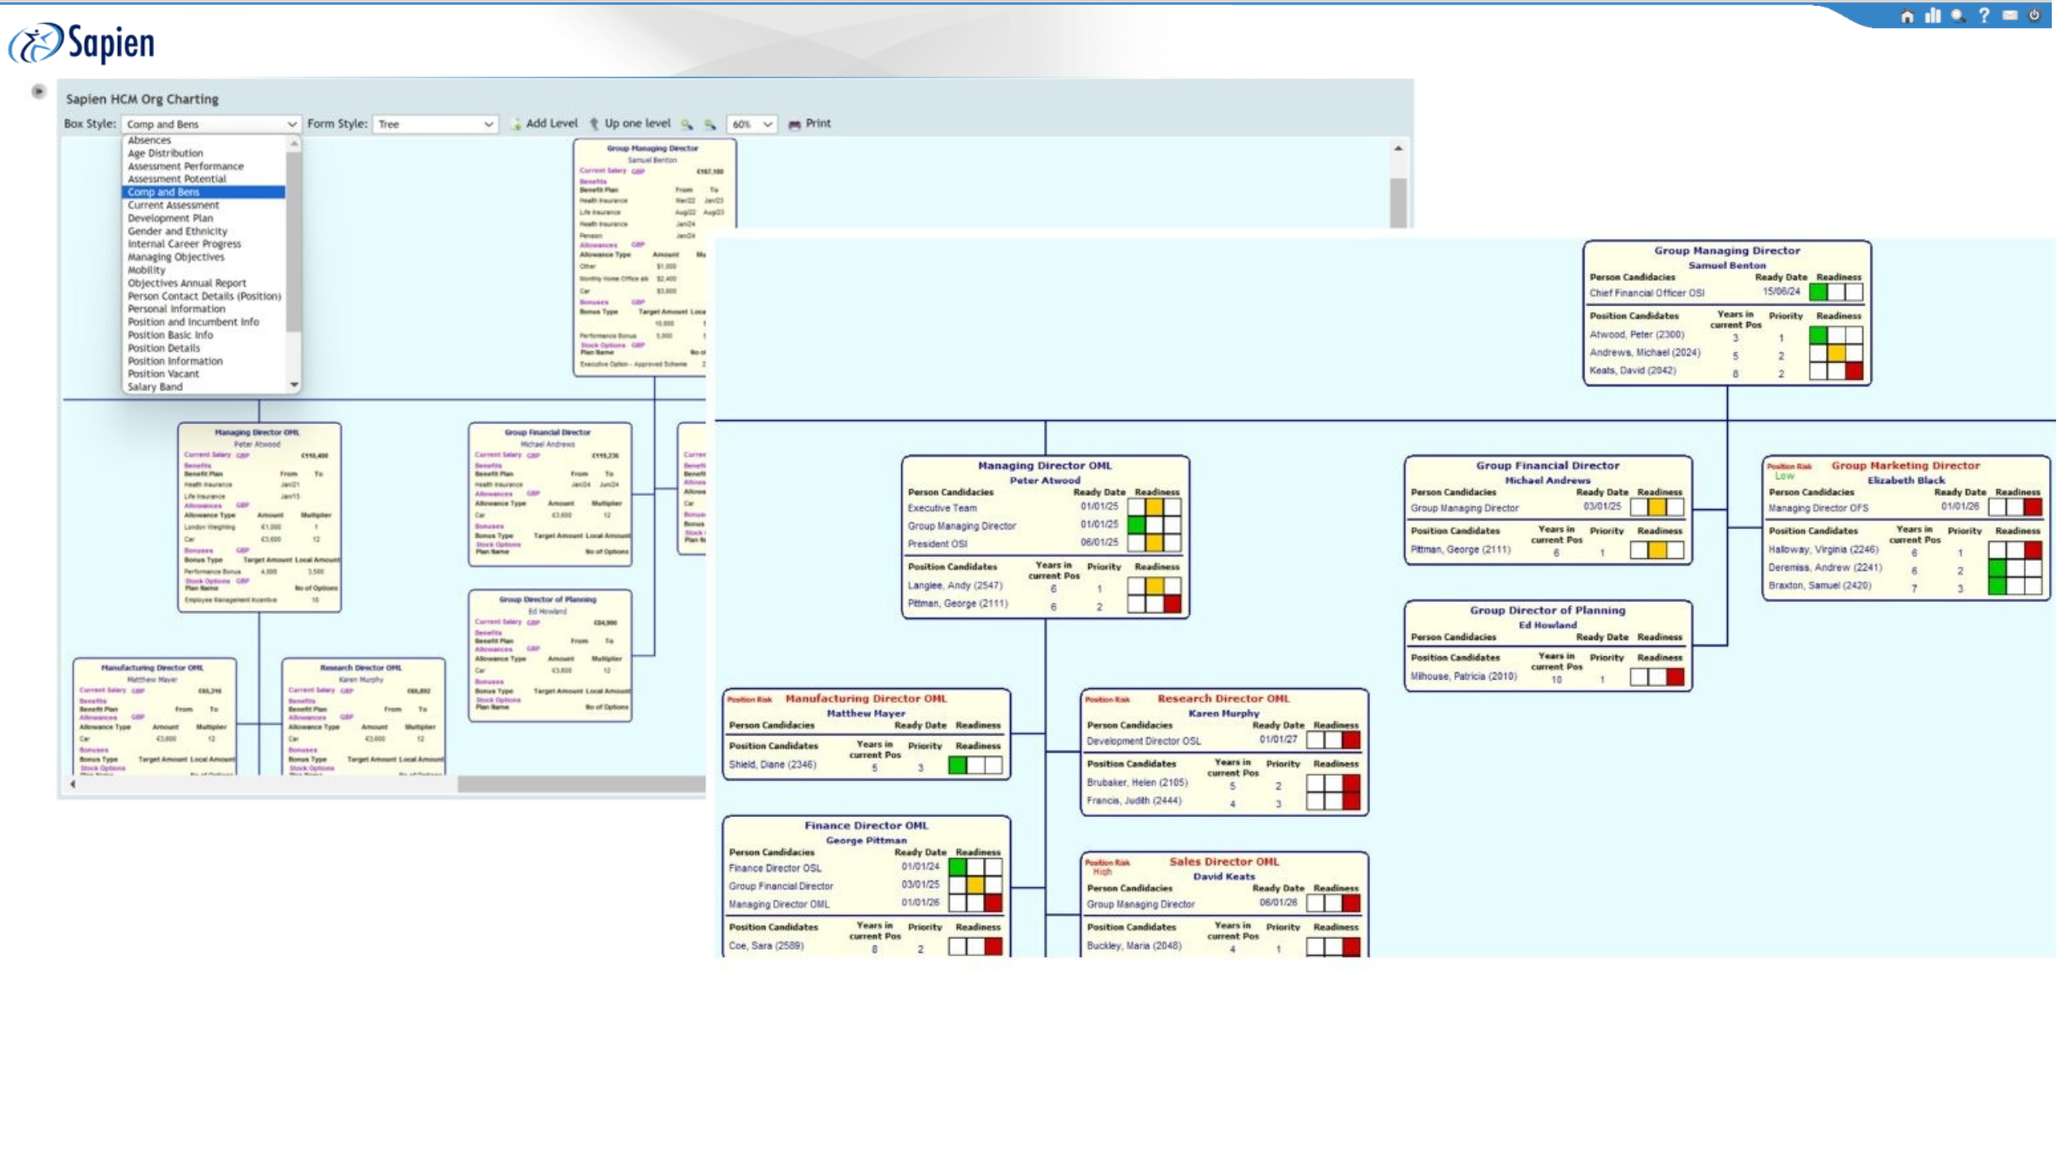This screenshot has width=2060, height=1153.
Task: Click the first zoom magnifier icon in toolbar
Action: [x=687, y=124]
